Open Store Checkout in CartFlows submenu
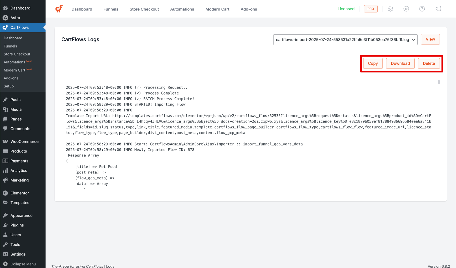Viewport: 456px width, 268px height. pyautogui.click(x=17, y=54)
